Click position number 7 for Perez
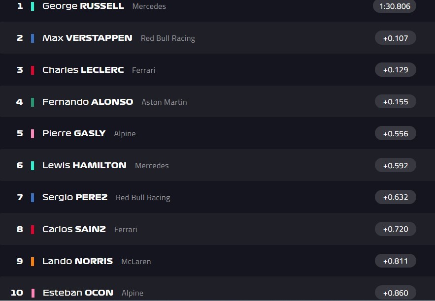This screenshot has width=435, height=301. (x=20, y=197)
